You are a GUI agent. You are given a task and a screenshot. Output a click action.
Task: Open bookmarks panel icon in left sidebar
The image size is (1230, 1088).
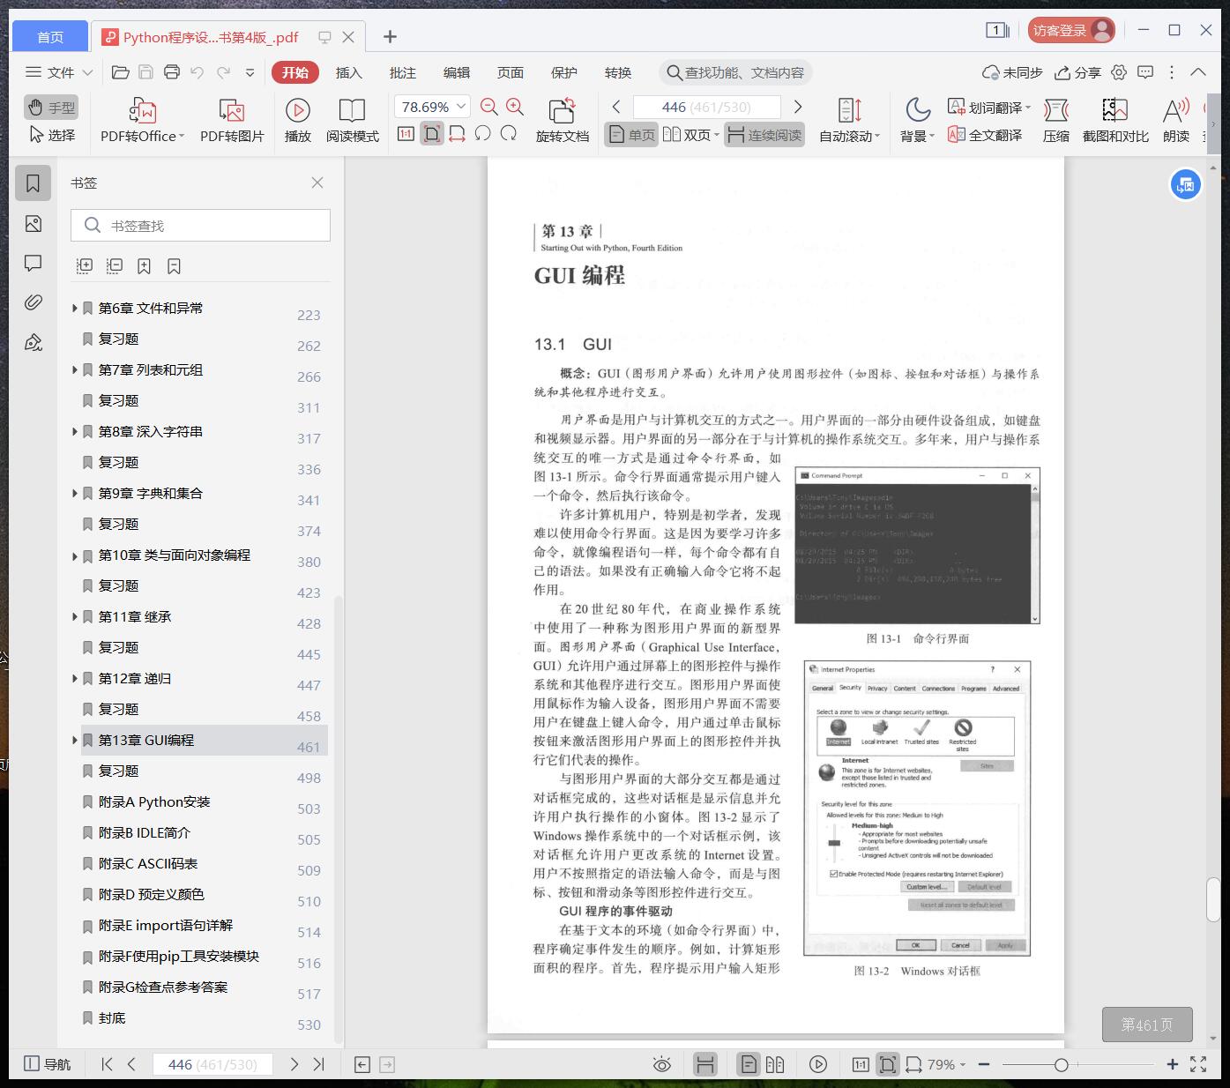pos(34,183)
